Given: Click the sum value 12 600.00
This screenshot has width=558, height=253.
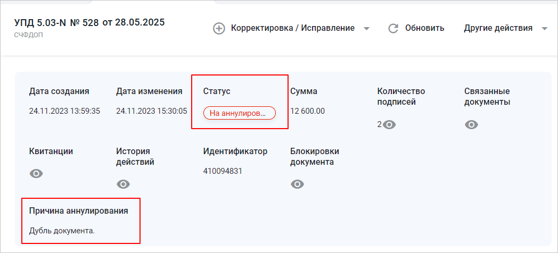Looking at the screenshot, I should click(307, 111).
